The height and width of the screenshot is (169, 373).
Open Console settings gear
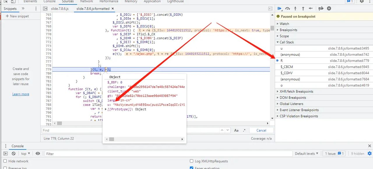[x=370, y=154]
